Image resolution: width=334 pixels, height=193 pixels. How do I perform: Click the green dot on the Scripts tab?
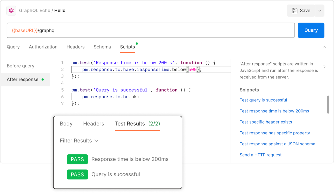click(x=137, y=43)
